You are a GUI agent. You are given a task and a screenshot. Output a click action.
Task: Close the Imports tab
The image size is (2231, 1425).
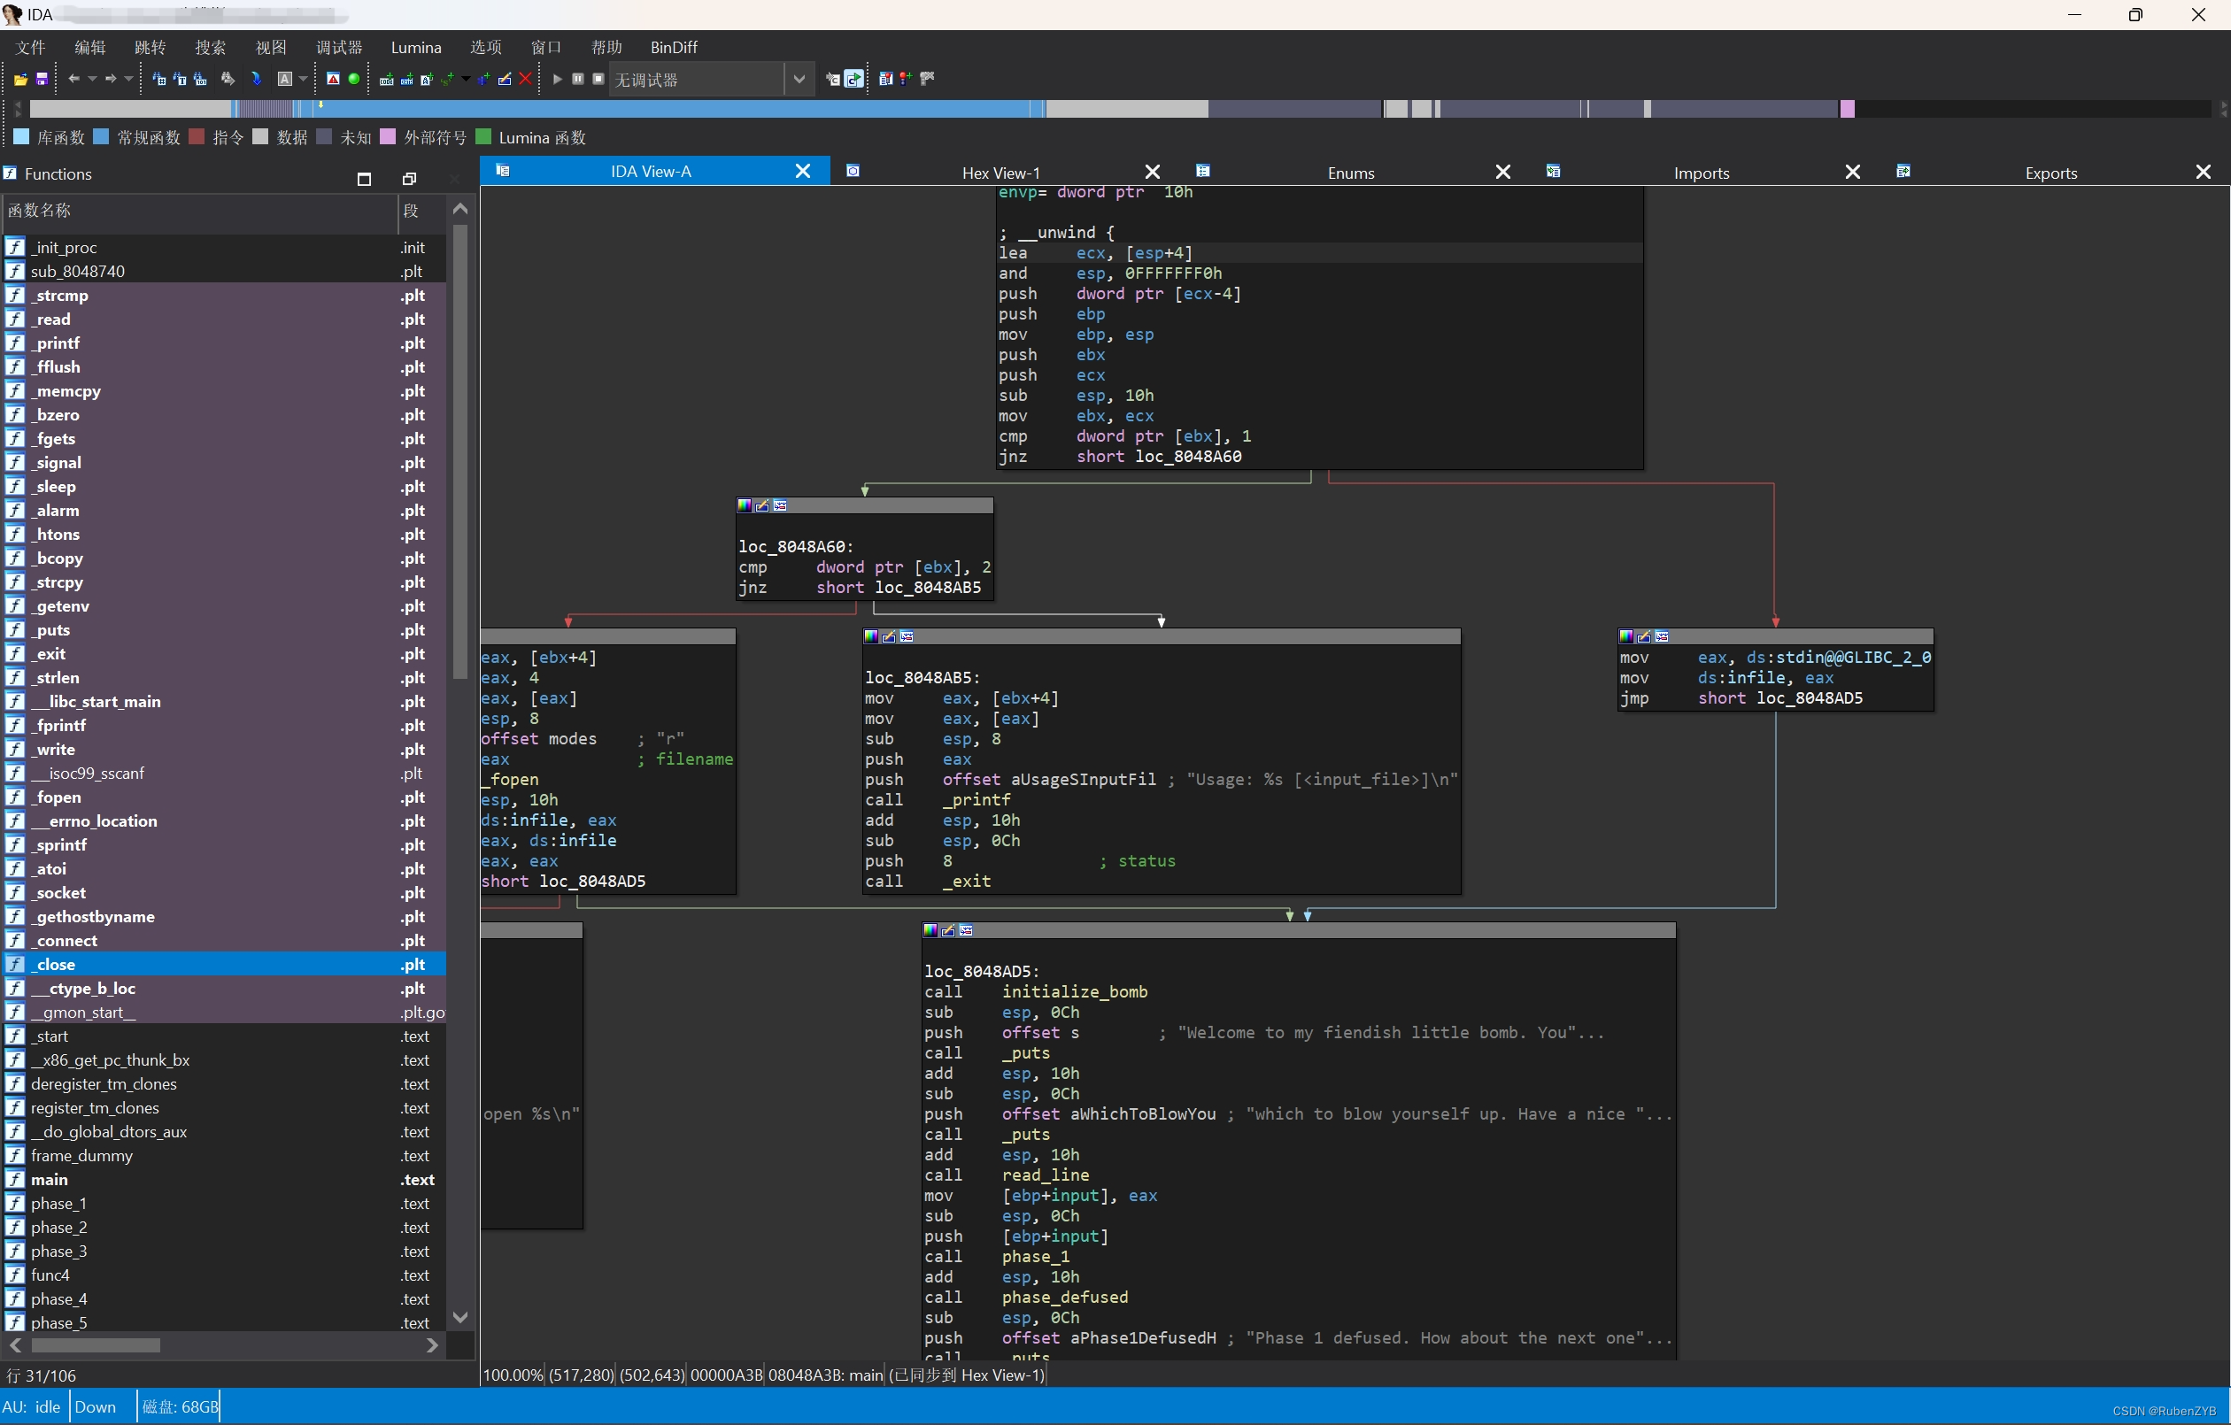point(1852,173)
